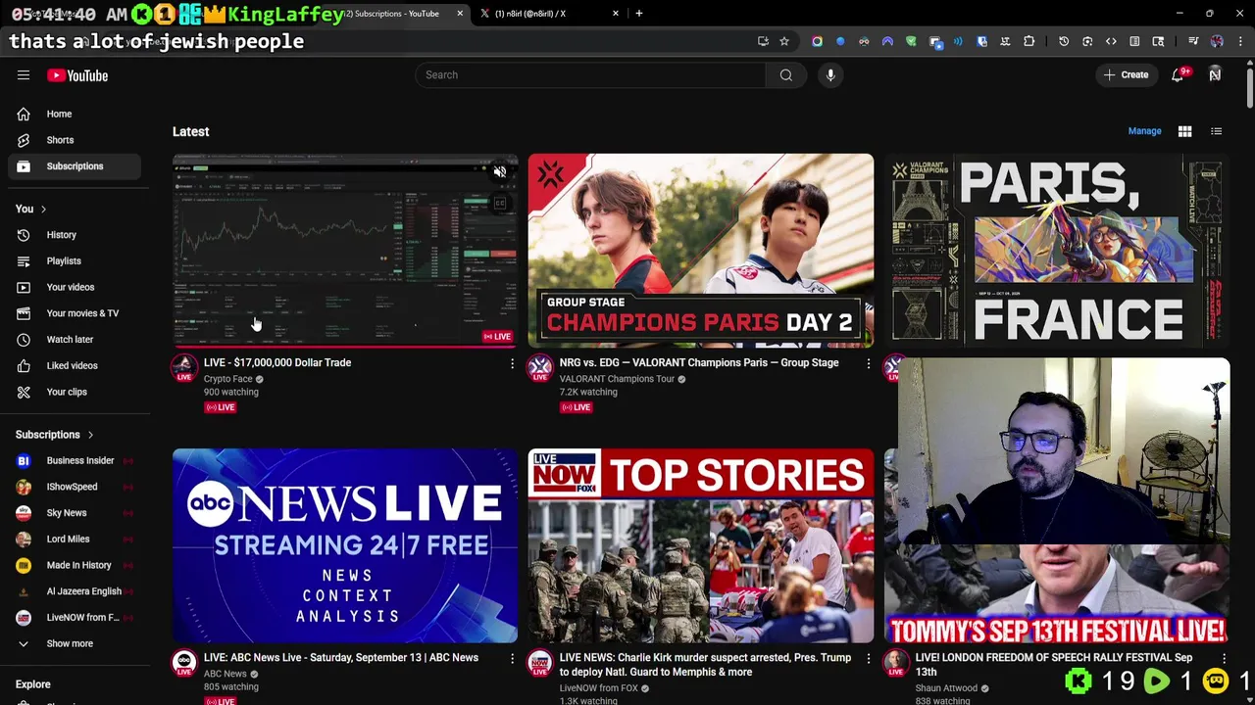Screen dimensions: 1255x705
Task: Open Crypto Face channel avatar
Action: tap(184, 368)
